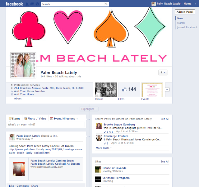
Task: Click the Palm Beach Lately cover image
Action: [x=89, y=37]
